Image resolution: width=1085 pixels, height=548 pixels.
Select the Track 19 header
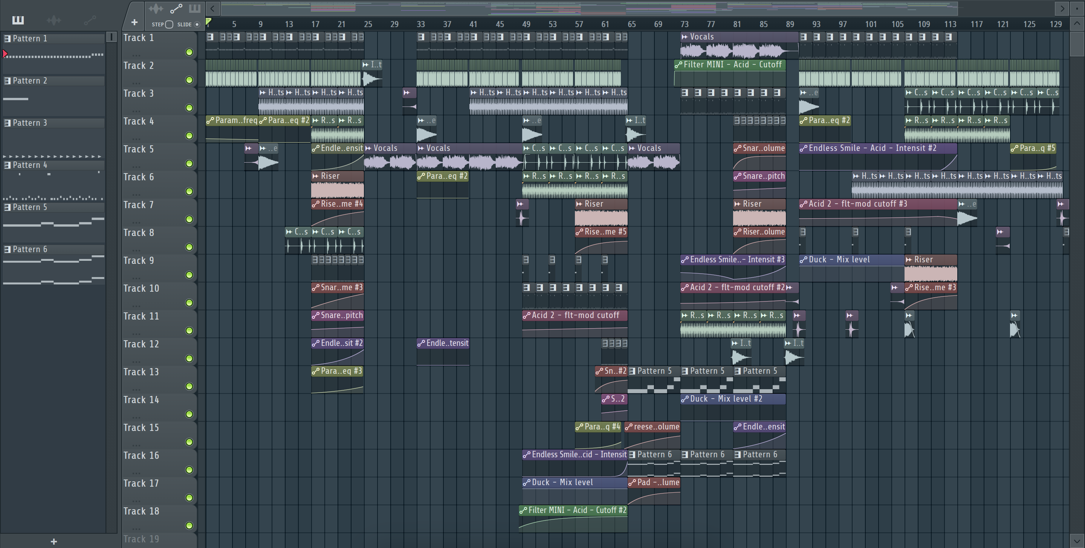[159, 540]
